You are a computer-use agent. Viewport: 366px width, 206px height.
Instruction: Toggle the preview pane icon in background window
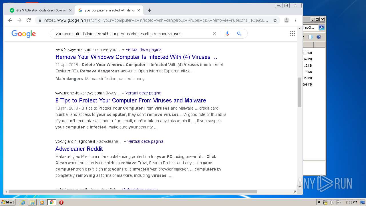pyautogui.click(x=311, y=37)
